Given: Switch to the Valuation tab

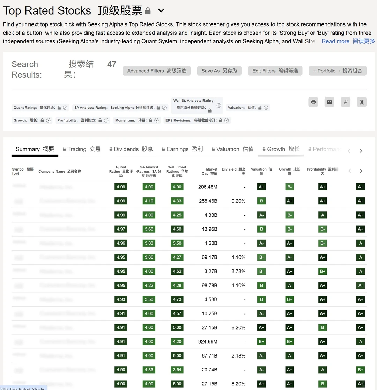Looking at the screenshot, I should (x=232, y=149).
